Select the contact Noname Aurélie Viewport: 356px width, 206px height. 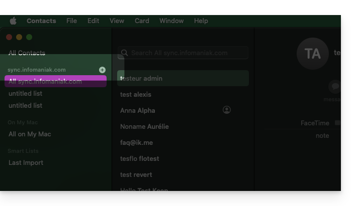144,127
